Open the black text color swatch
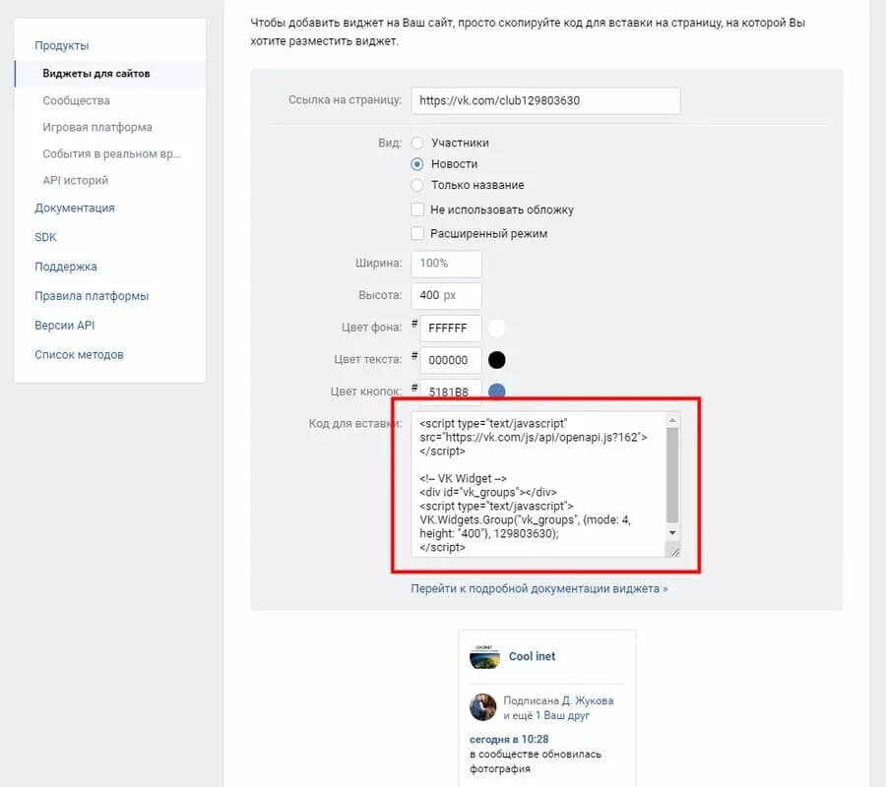Viewport: 886px width, 787px height. (x=497, y=360)
